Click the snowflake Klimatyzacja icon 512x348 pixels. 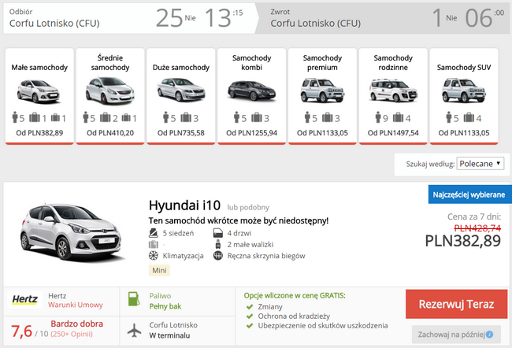(x=153, y=256)
